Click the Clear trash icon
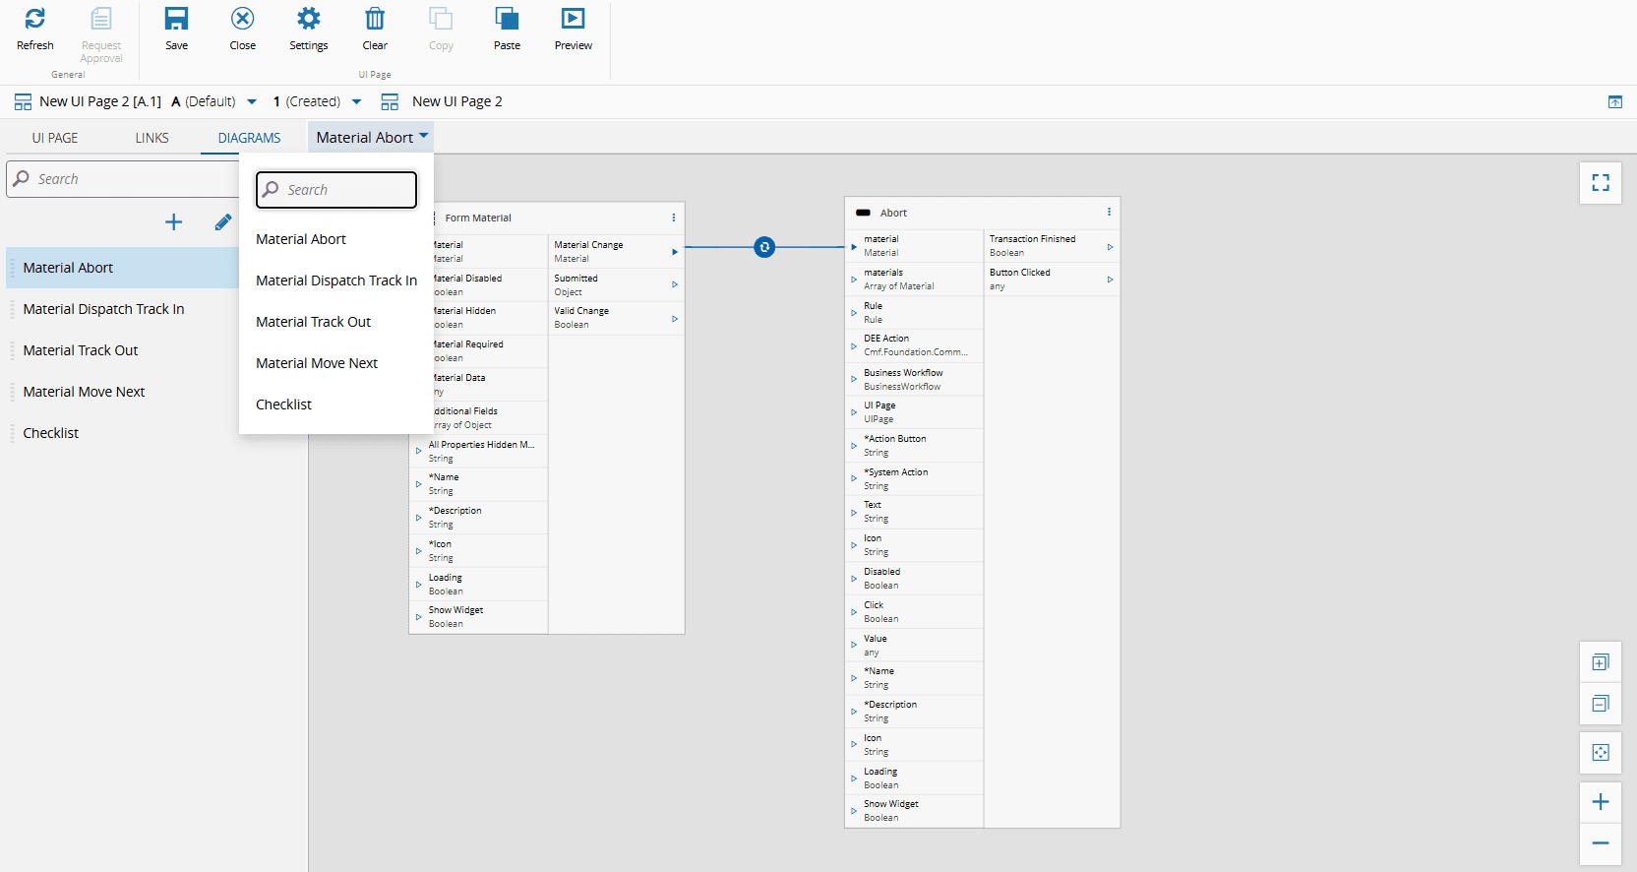This screenshot has height=872, width=1637. pyautogui.click(x=375, y=20)
